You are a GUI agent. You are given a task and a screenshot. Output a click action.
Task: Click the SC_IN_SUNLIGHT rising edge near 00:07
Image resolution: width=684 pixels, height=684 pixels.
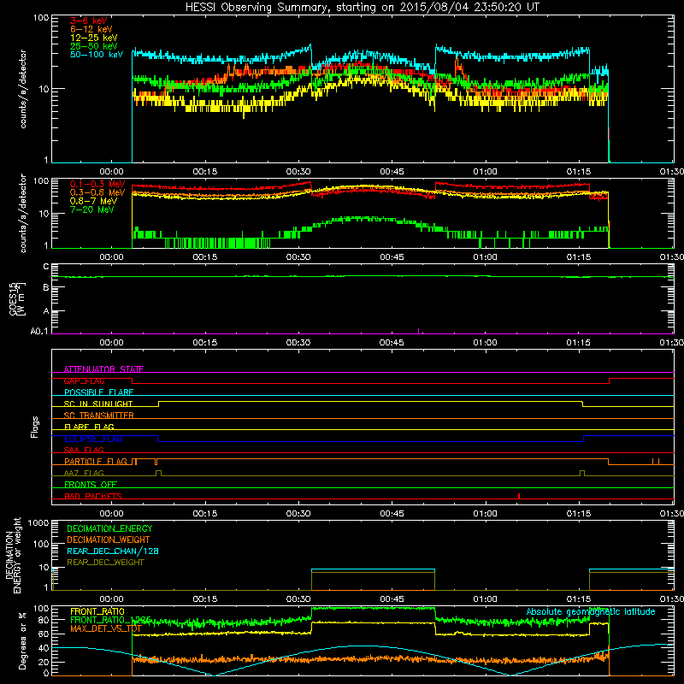(x=159, y=404)
